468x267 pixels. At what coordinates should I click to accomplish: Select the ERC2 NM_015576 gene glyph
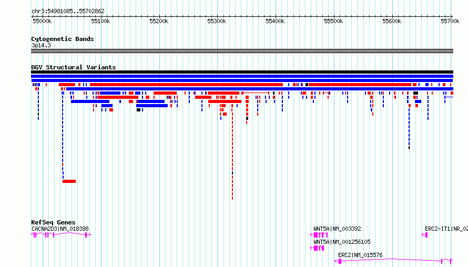394,261
